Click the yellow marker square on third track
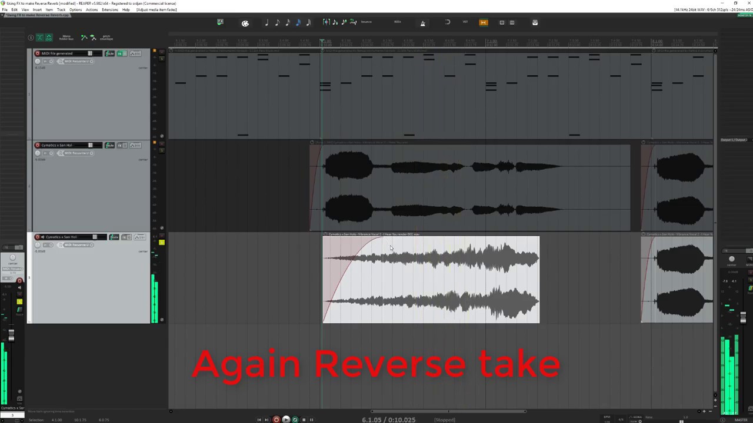The image size is (753, 423). (x=161, y=242)
